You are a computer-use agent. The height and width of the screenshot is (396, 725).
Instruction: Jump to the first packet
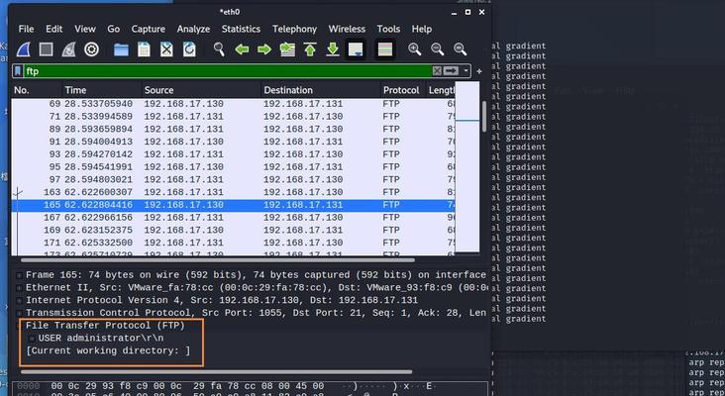click(310, 49)
